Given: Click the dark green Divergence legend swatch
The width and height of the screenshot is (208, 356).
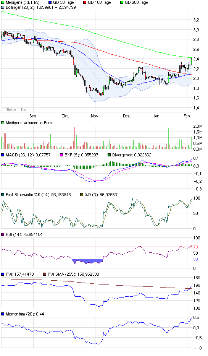Looking at the screenshot, I should tap(109, 155).
